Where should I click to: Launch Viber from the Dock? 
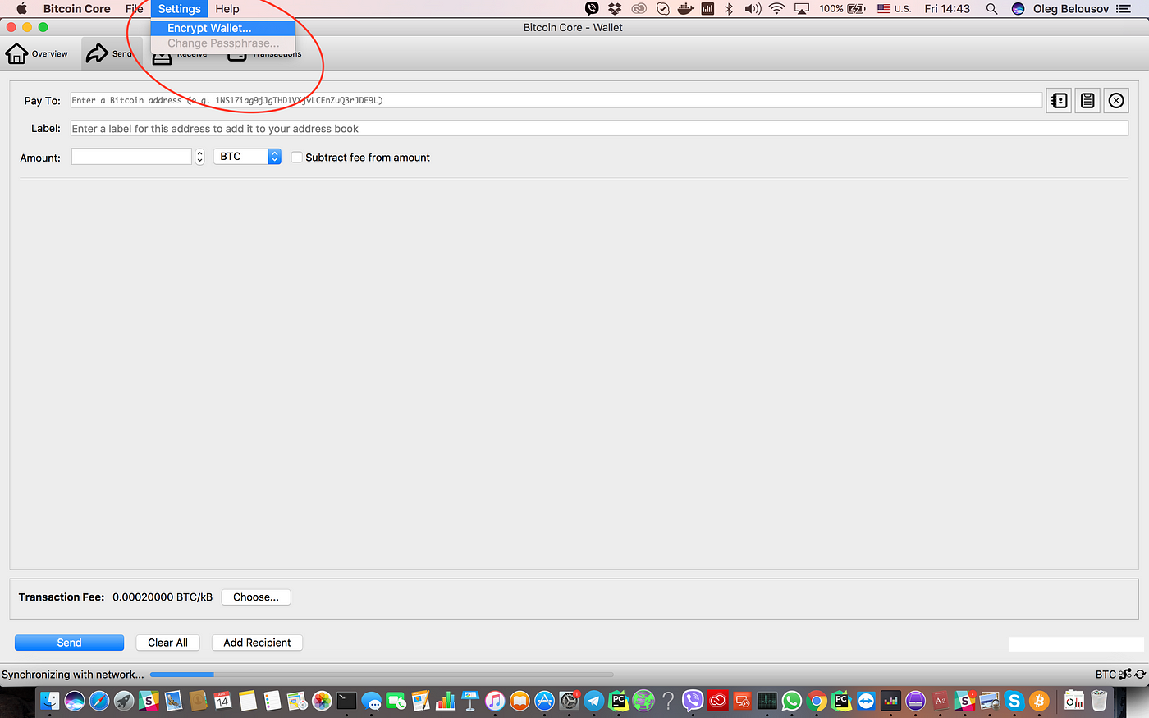693,701
